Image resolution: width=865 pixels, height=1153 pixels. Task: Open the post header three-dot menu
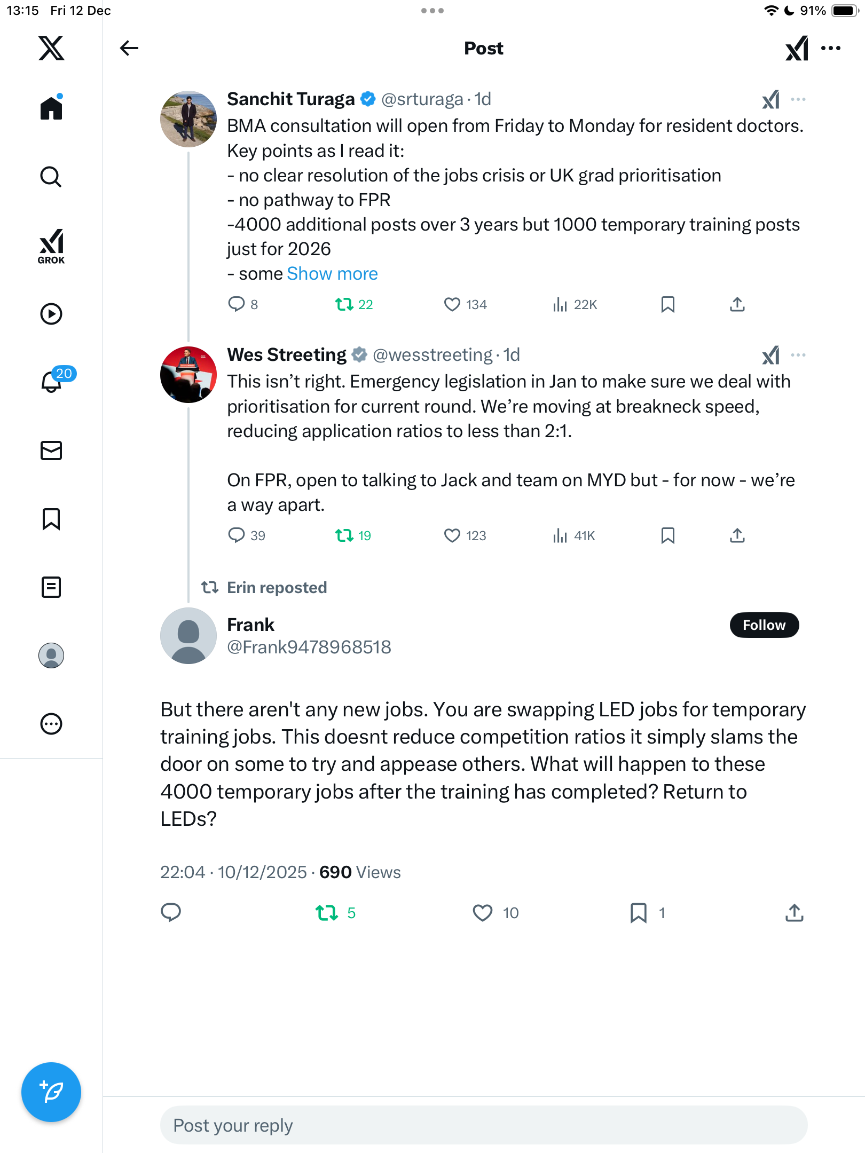point(831,48)
